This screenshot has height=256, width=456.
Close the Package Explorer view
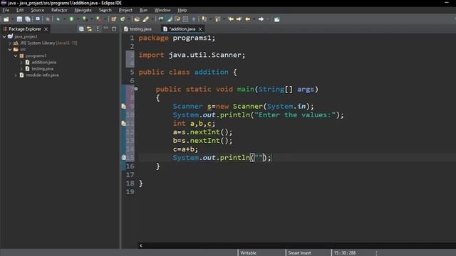[x=46, y=29]
